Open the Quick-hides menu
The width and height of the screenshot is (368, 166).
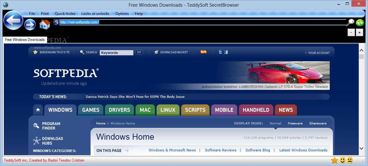tap(65, 14)
